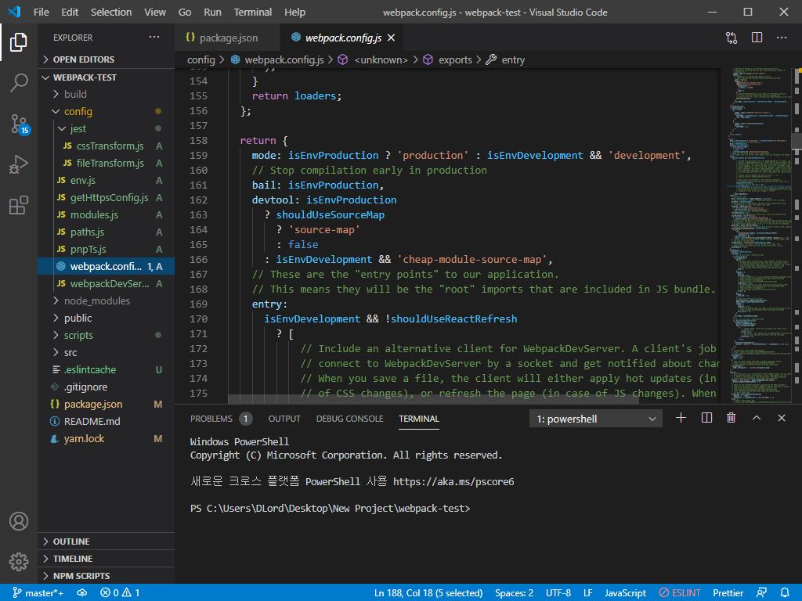The image size is (802, 601).
Task: Collapse the jest folder
Action: [x=106, y=129]
